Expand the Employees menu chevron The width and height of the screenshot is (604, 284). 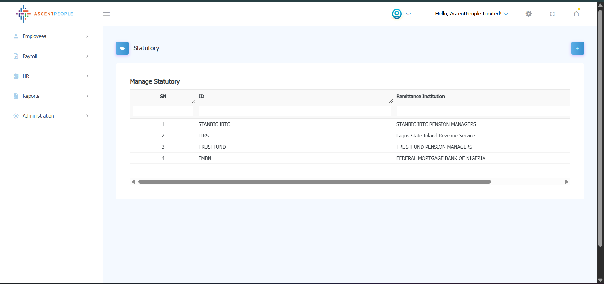click(87, 36)
